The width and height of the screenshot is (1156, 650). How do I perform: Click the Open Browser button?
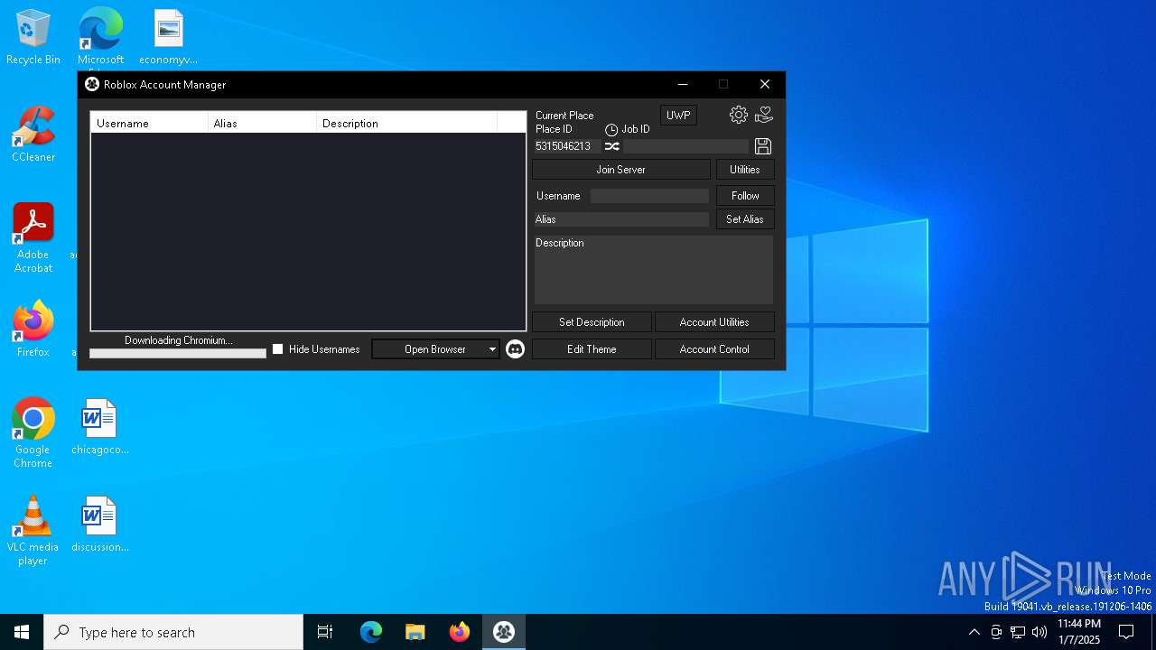coord(435,349)
